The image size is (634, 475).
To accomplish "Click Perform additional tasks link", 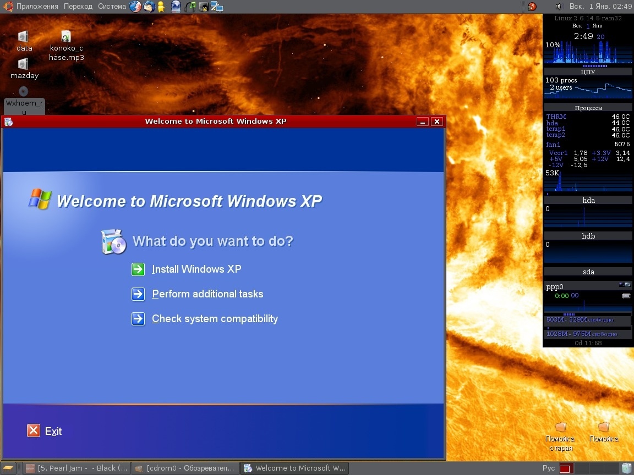I will pos(207,294).
